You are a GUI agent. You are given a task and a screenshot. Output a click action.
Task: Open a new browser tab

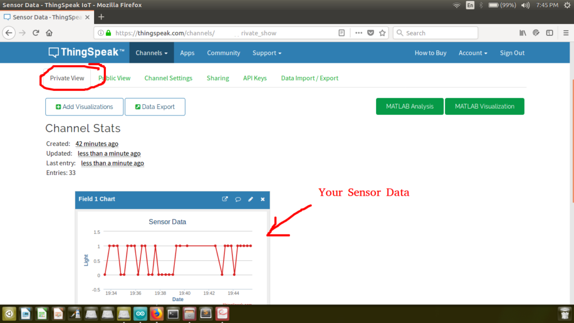pos(101,17)
